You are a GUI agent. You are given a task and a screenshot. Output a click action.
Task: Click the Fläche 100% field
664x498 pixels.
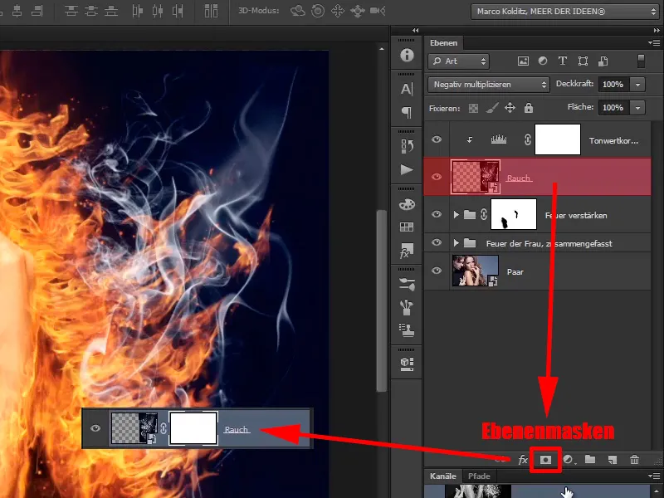[613, 108]
